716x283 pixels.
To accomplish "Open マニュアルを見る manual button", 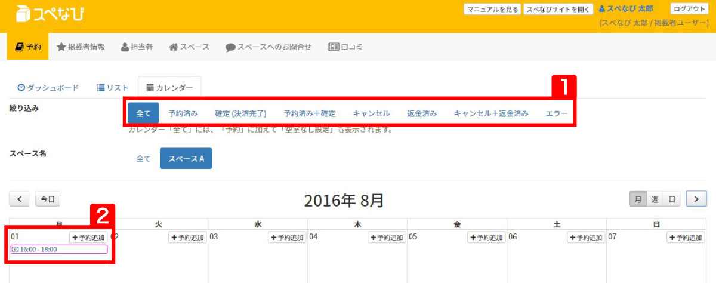I will (492, 9).
